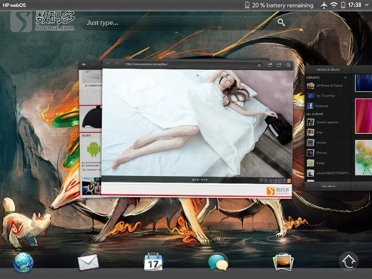Tap the Libraries & Albums header
Viewport: 372px width, 279px height.
click(328, 69)
